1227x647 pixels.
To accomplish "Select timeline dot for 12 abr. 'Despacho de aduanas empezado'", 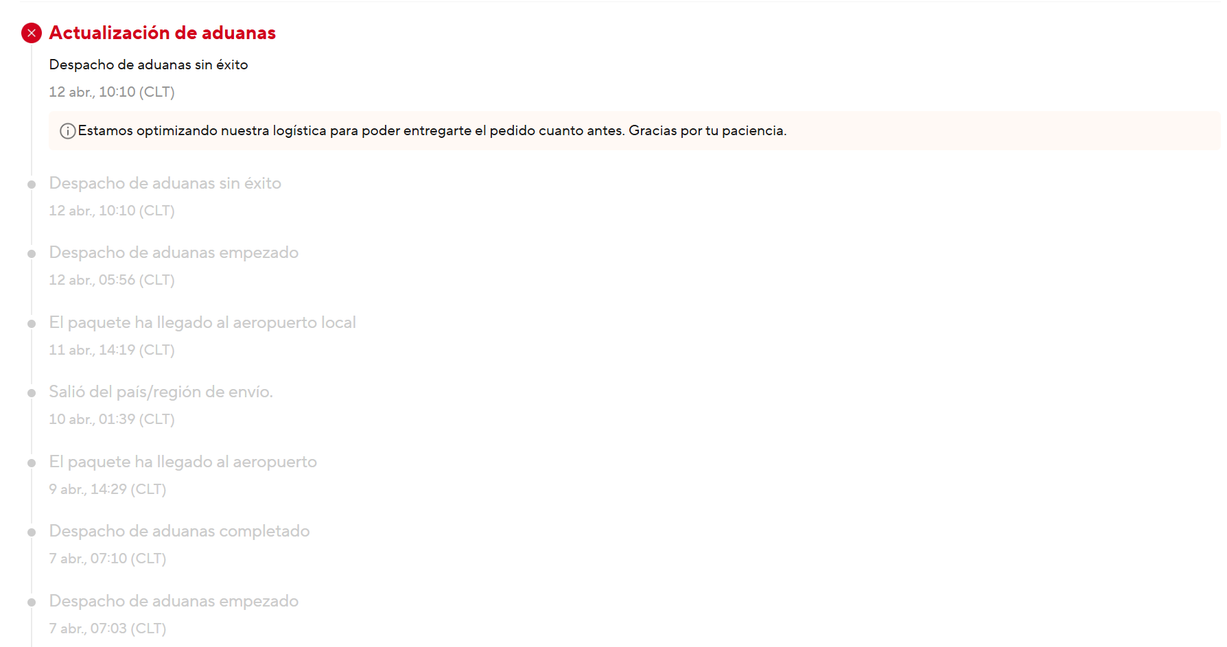I will tap(32, 254).
